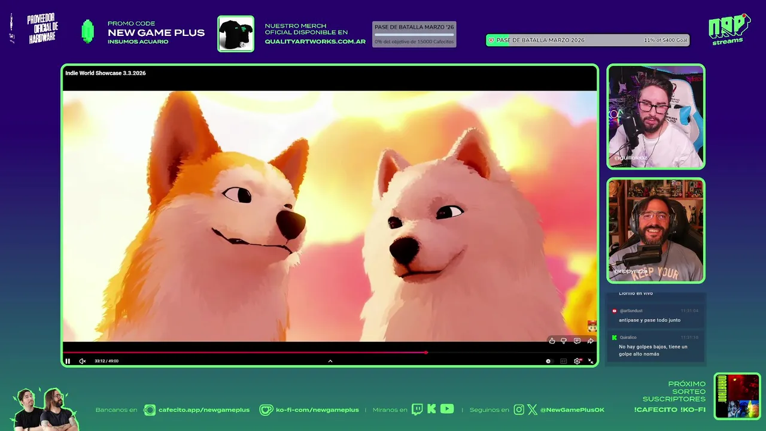The height and width of the screenshot is (431, 766).
Task: Click the Kick badge beside Quiralico in chat
Action: point(614,338)
